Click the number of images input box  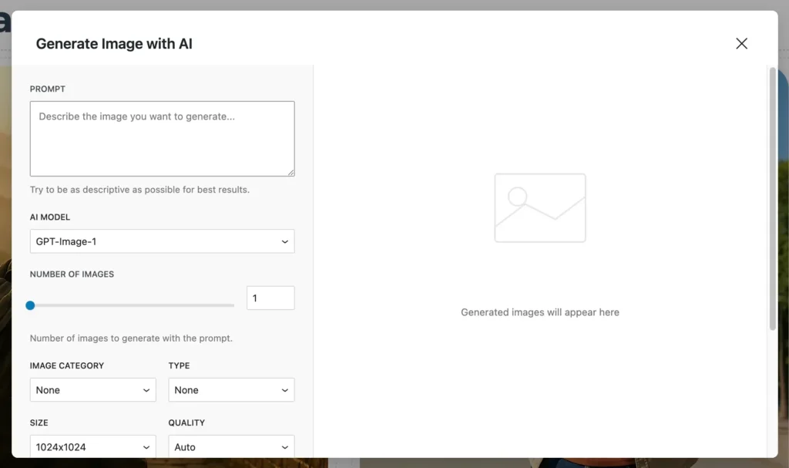[270, 298]
